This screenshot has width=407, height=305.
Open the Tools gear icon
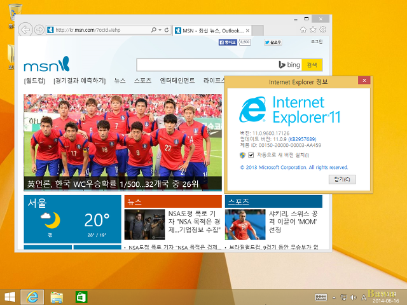pos(322,30)
